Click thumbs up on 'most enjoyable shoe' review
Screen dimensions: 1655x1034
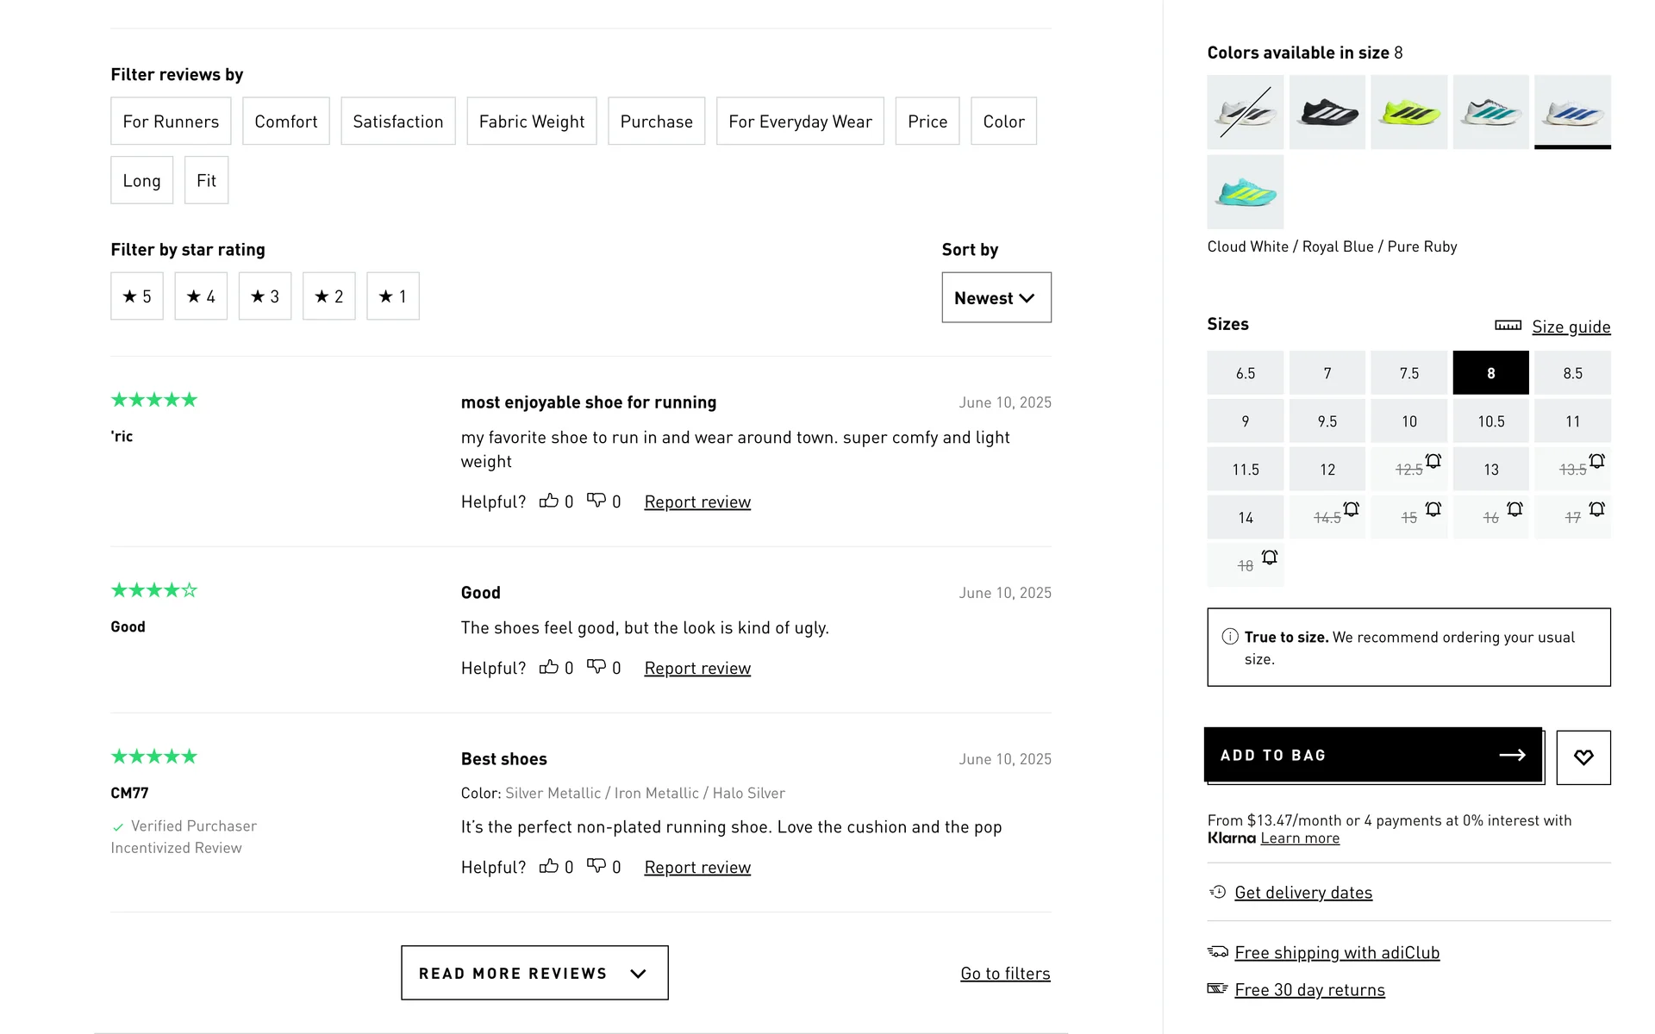(x=549, y=501)
